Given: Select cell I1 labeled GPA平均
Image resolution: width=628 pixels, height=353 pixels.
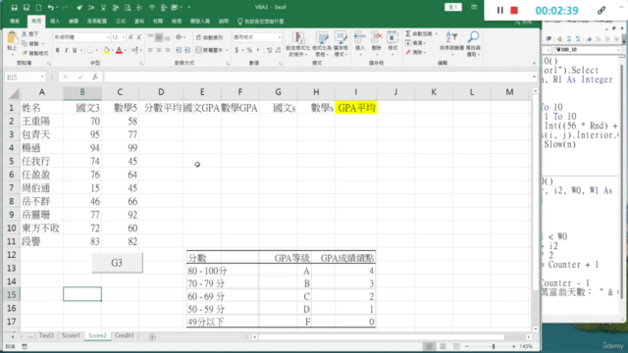Looking at the screenshot, I should point(355,108).
